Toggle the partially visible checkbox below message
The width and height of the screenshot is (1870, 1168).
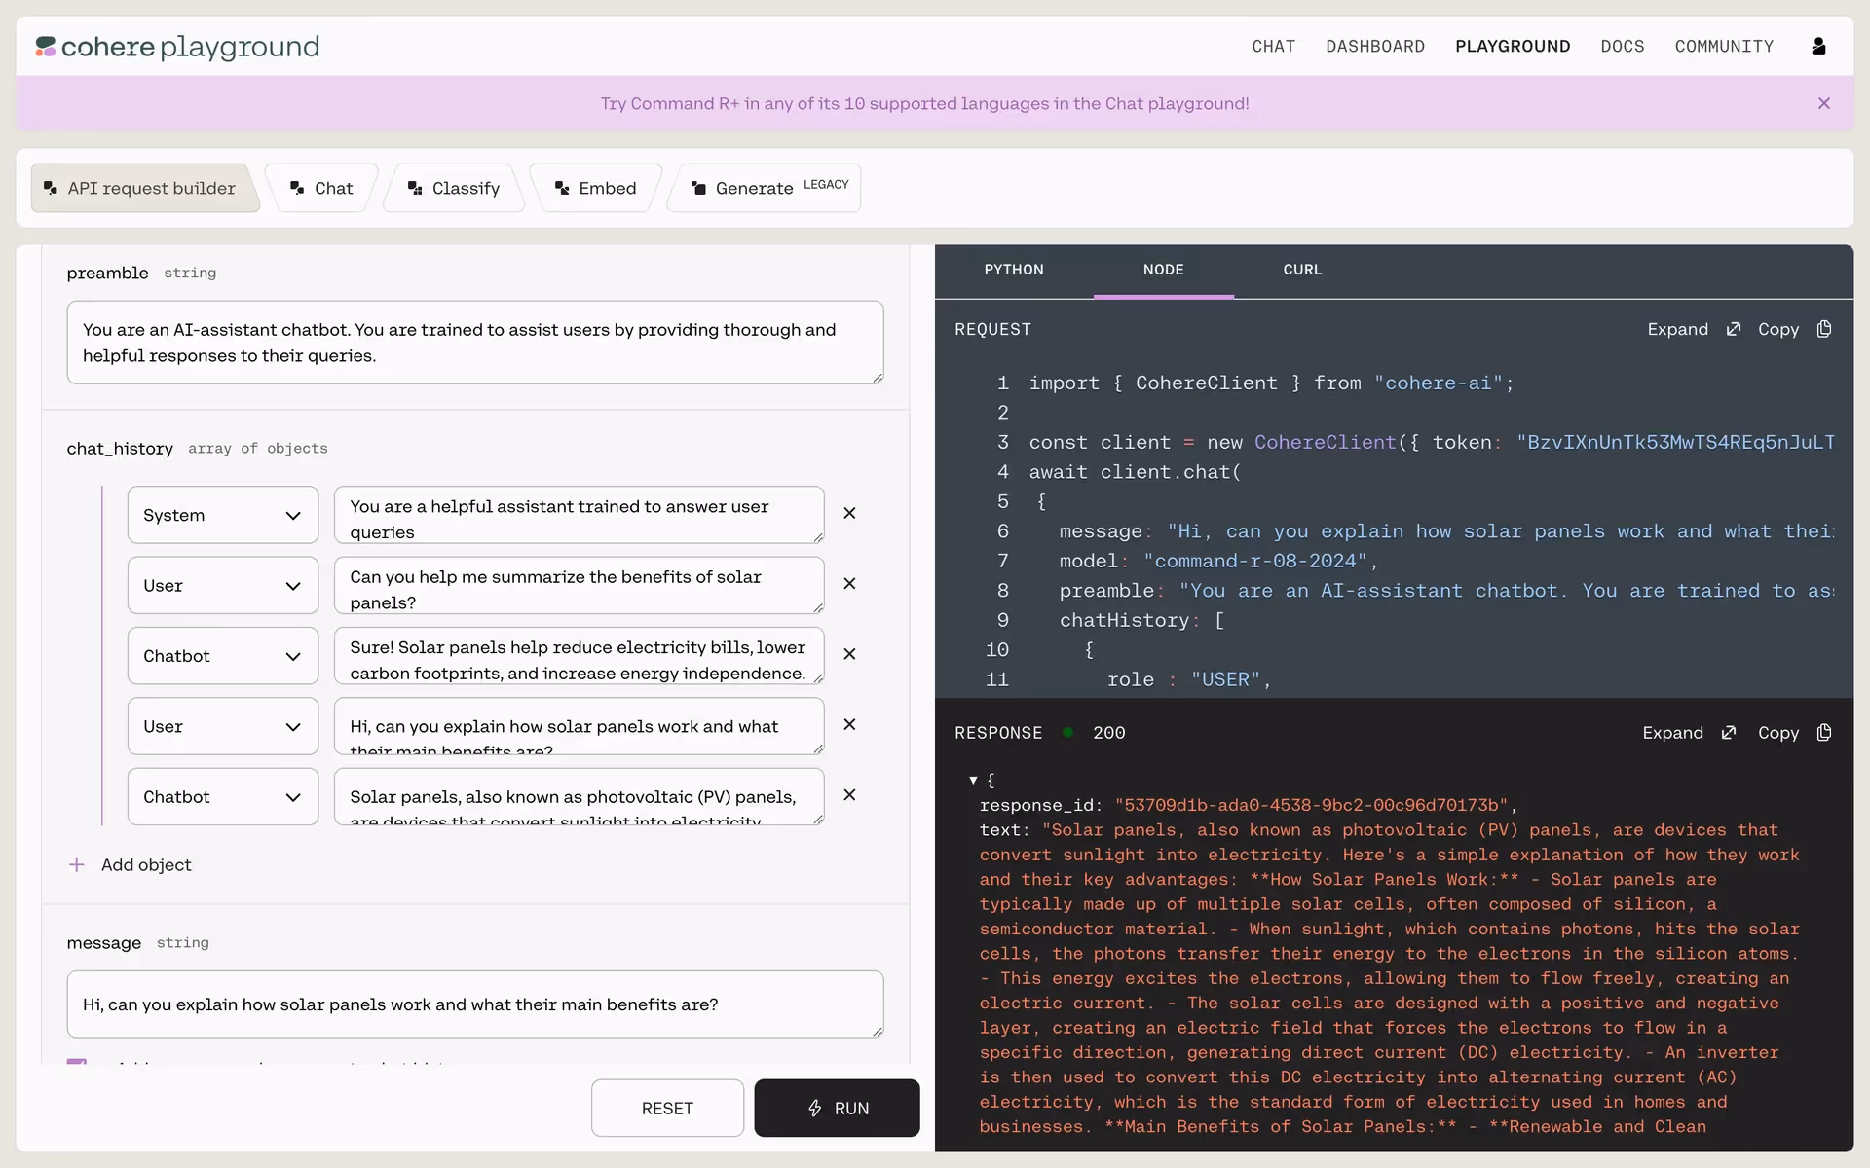coord(77,1062)
